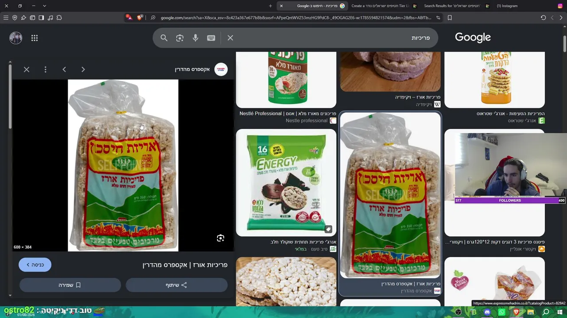This screenshot has height=318, width=567.
Task: Open the 'פריכיות אורז | אקספרס מהדרין' title in preview panel
Action: tap(185, 265)
